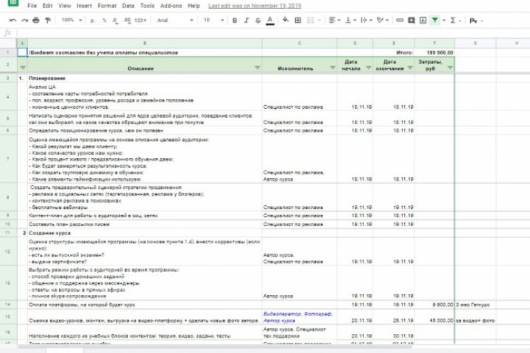Click the Redo arrow icon
The width and height of the screenshot is (530, 353).
pyautogui.click(x=24, y=21)
